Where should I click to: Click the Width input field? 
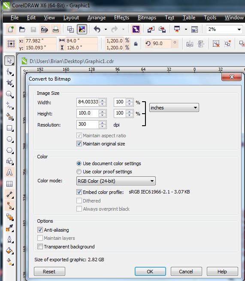click(88, 102)
